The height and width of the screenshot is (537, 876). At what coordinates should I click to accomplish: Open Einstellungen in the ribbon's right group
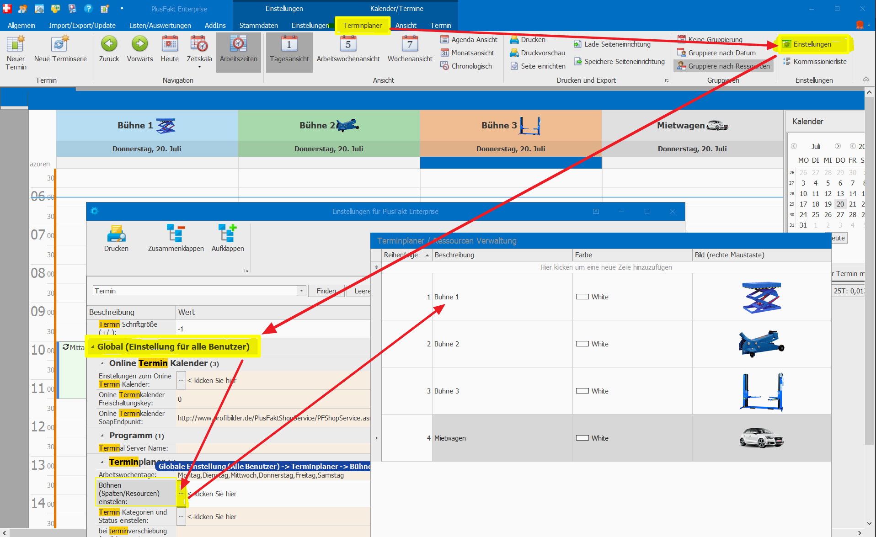click(807, 44)
